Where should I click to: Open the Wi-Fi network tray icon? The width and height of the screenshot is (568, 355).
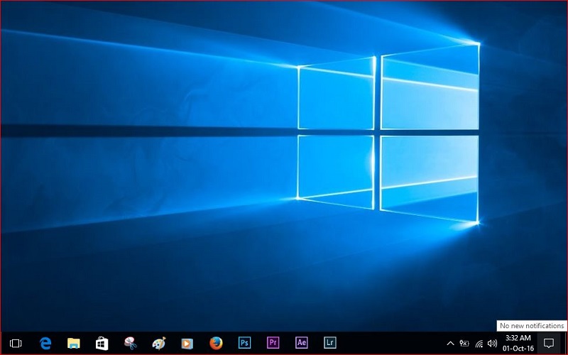tap(479, 344)
